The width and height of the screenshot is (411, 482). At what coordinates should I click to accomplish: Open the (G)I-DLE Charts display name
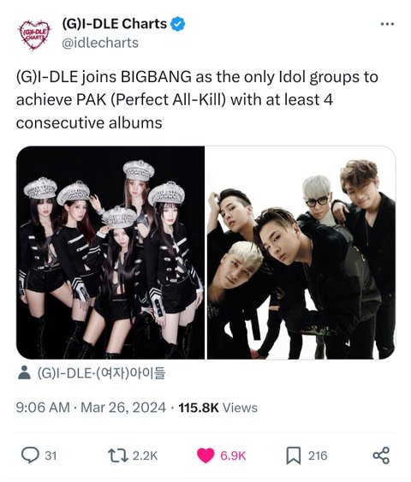coord(115,24)
